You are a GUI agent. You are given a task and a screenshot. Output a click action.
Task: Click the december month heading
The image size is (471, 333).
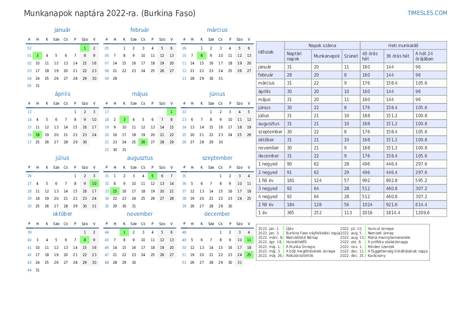[x=217, y=214]
